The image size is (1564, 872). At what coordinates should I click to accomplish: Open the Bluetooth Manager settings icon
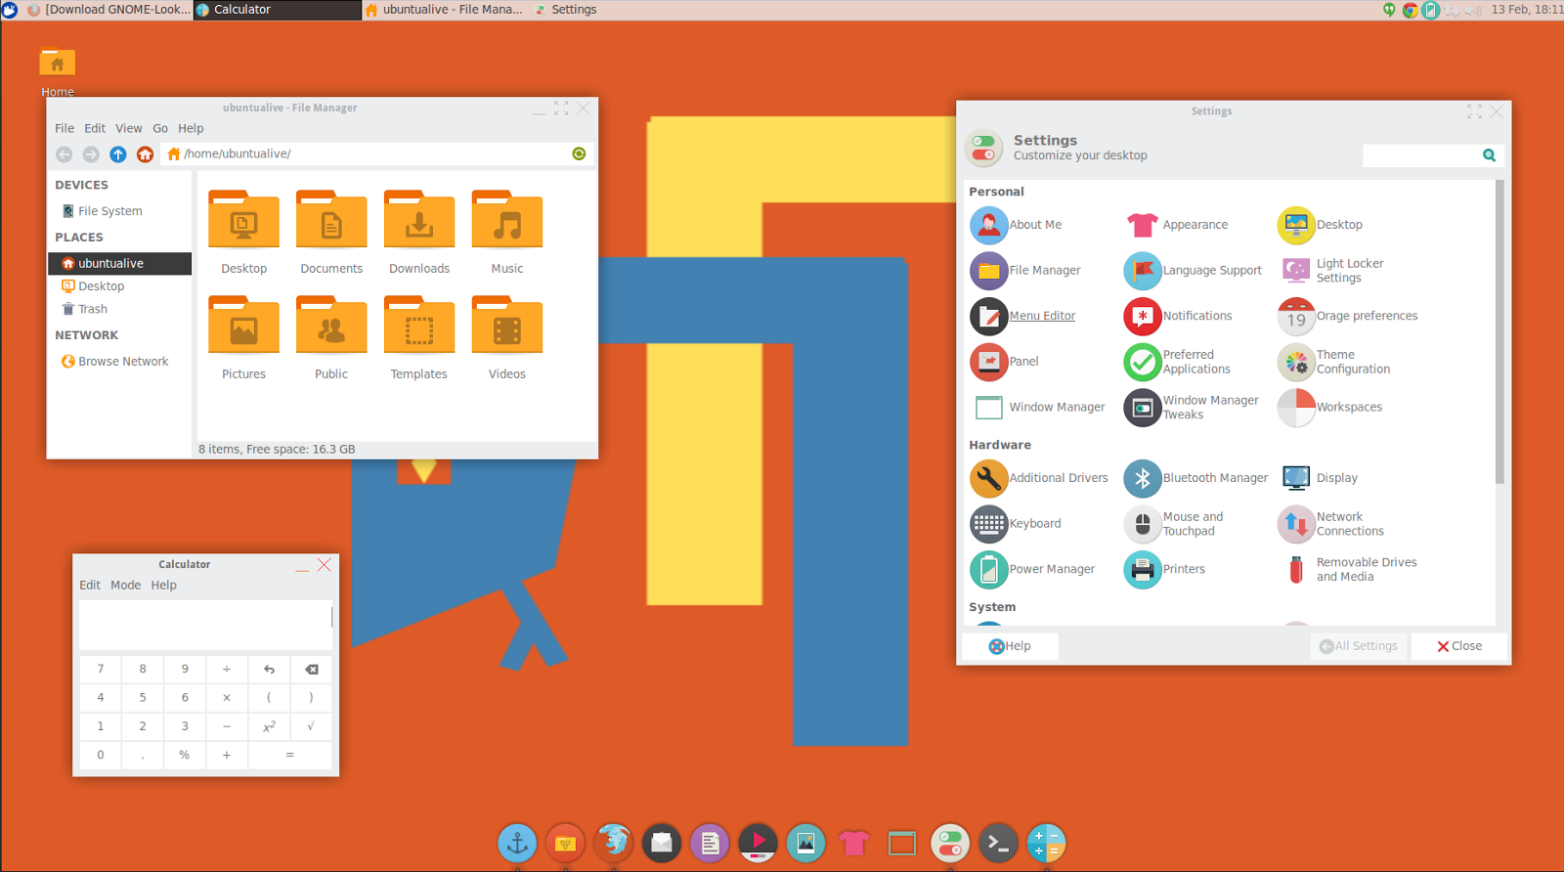1142,478
